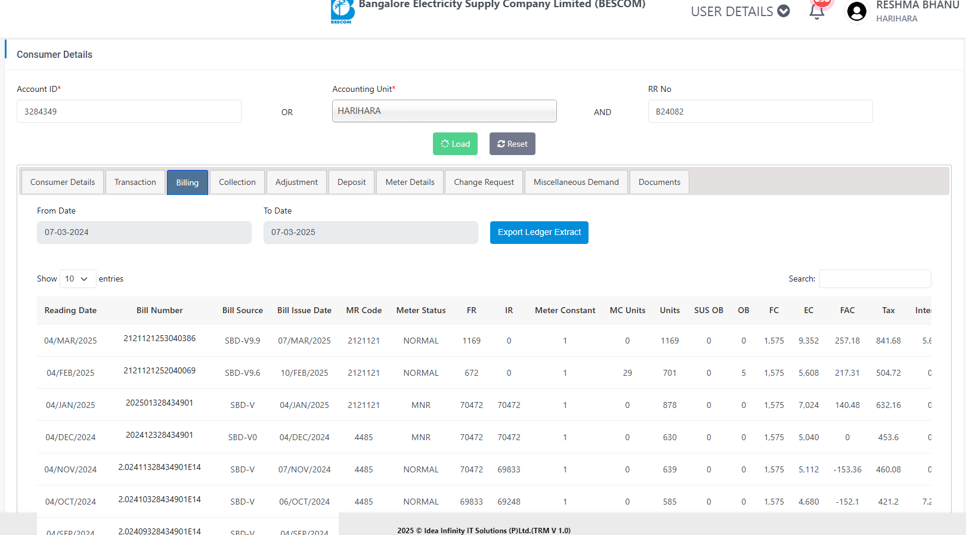The width and height of the screenshot is (966, 535).
Task: Select bill number 2121121253040386
Action: click(159, 338)
